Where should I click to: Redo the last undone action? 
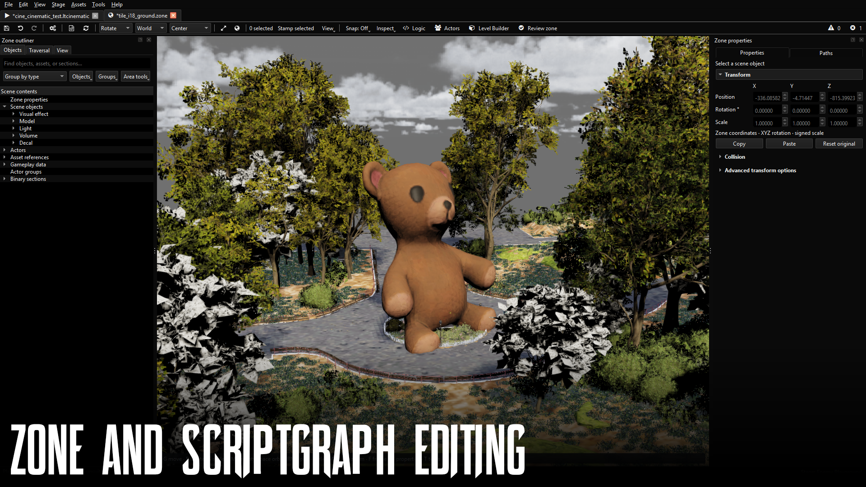[x=34, y=28]
